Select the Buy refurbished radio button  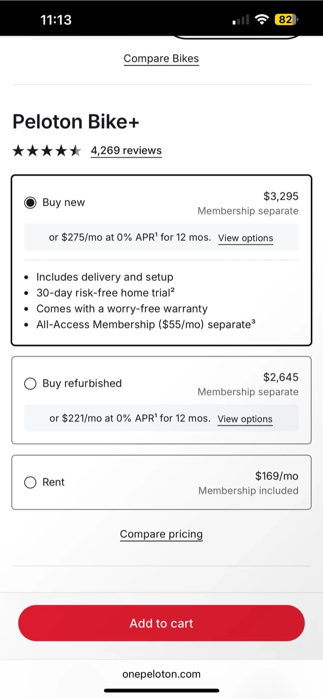[x=30, y=383]
